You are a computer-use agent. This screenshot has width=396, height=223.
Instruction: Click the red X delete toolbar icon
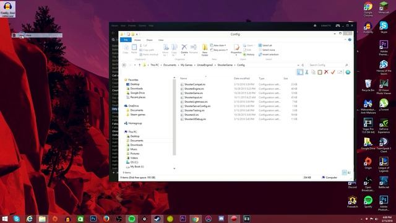(x=326, y=72)
